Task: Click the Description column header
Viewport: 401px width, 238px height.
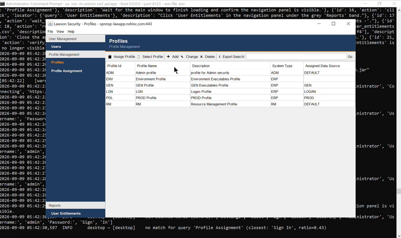Action: (230, 66)
